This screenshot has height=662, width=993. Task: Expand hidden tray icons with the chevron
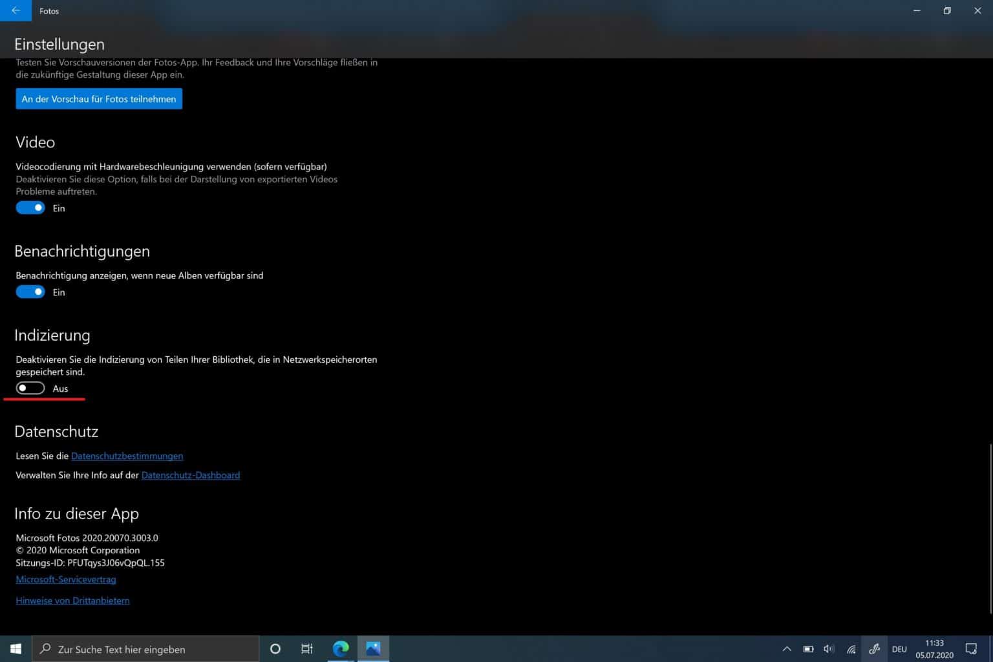coord(787,649)
